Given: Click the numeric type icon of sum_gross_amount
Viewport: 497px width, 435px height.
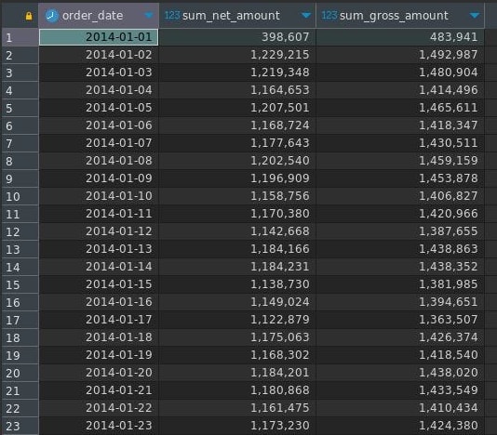Looking at the screenshot, I should tap(329, 15).
